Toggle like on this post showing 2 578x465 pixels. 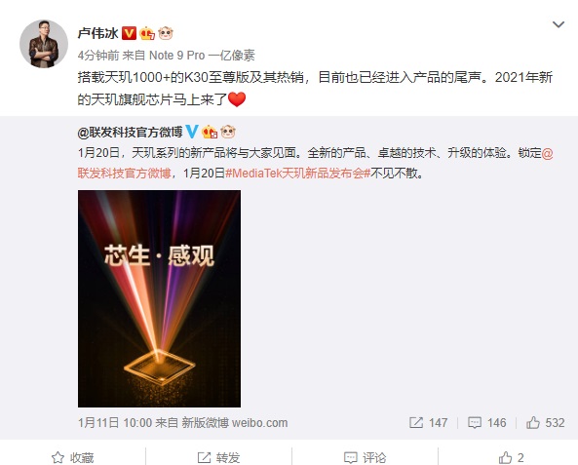click(511, 457)
